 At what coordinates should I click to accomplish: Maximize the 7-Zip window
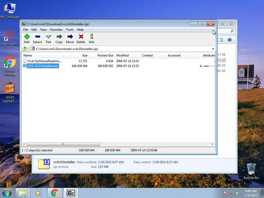pos(202,24)
